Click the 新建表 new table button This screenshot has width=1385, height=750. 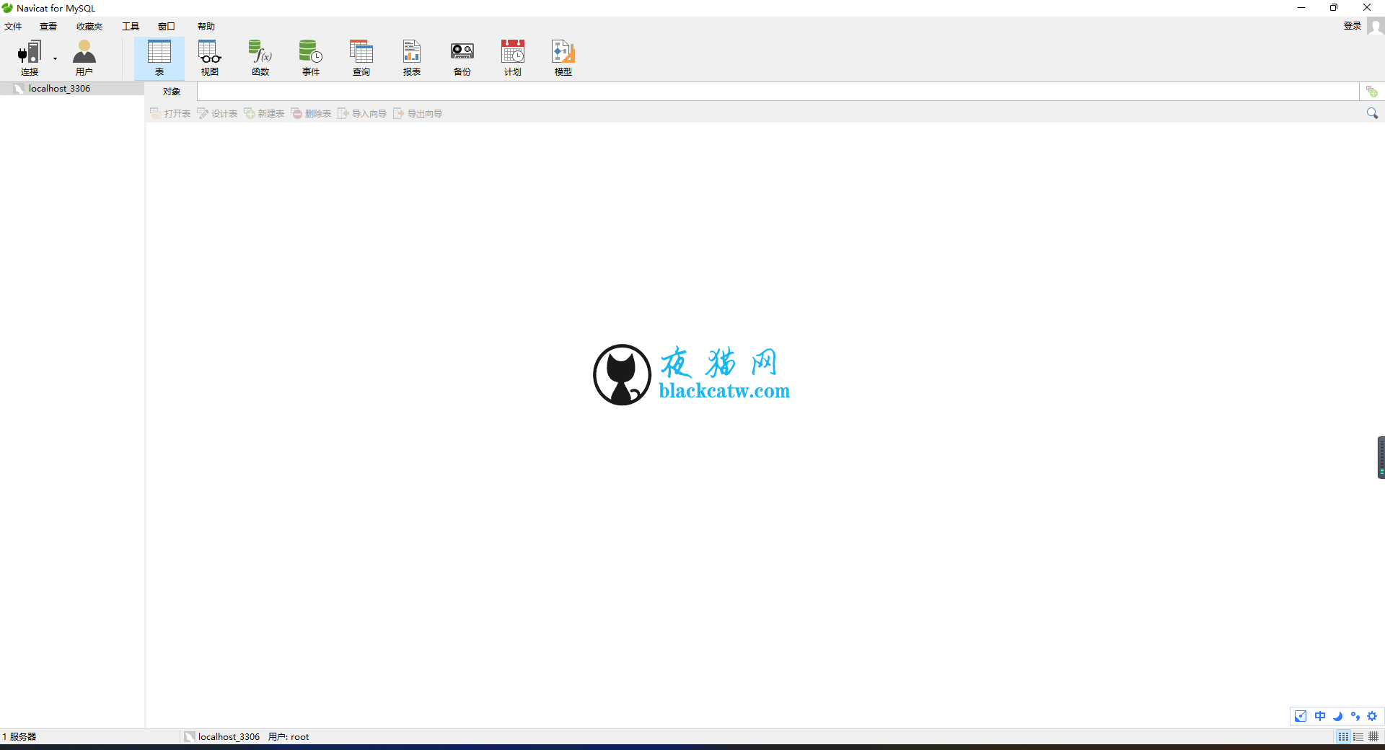(264, 113)
